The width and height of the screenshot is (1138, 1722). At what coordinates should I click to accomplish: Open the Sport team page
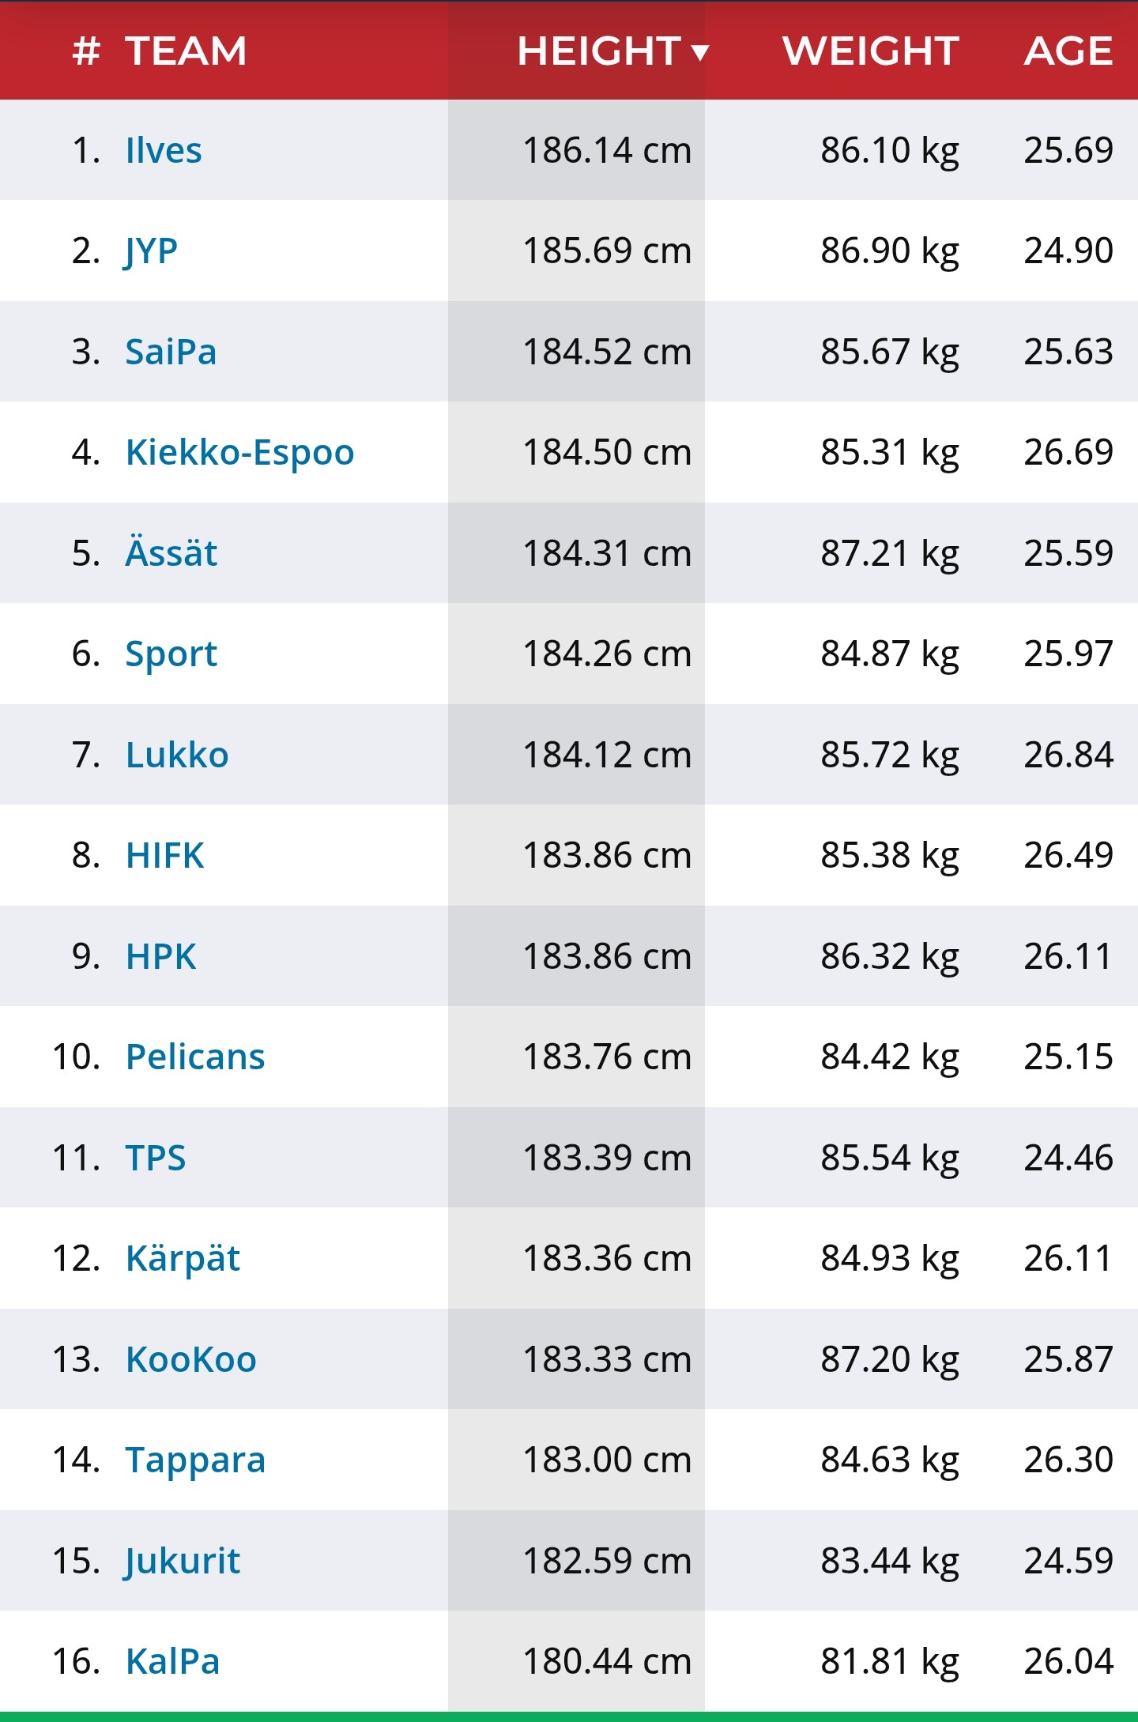coord(171,654)
